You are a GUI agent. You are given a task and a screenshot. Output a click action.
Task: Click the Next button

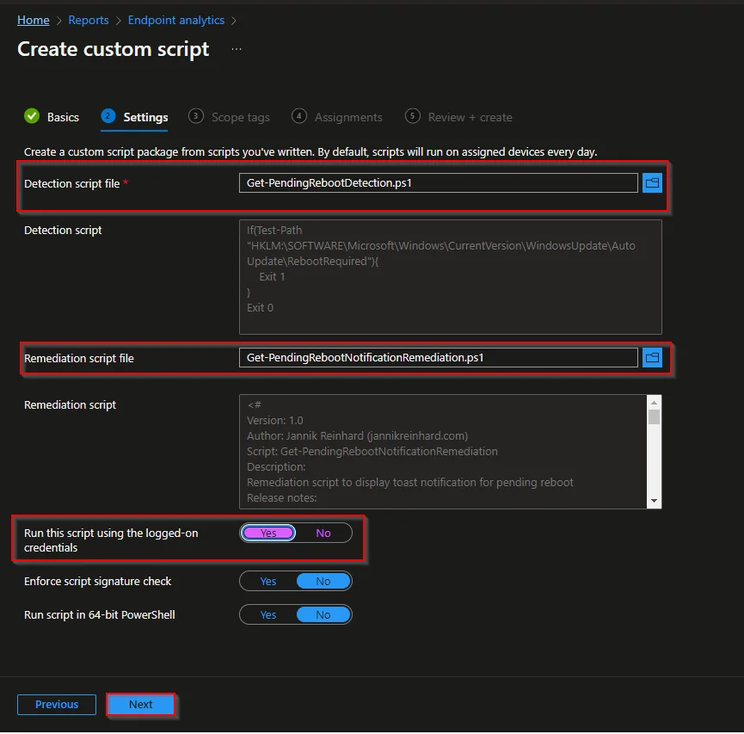(140, 704)
